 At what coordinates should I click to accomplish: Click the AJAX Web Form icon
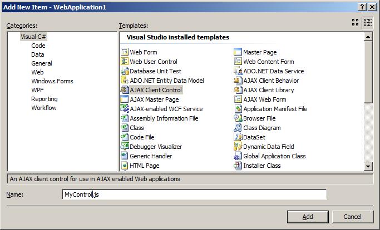[238, 99]
